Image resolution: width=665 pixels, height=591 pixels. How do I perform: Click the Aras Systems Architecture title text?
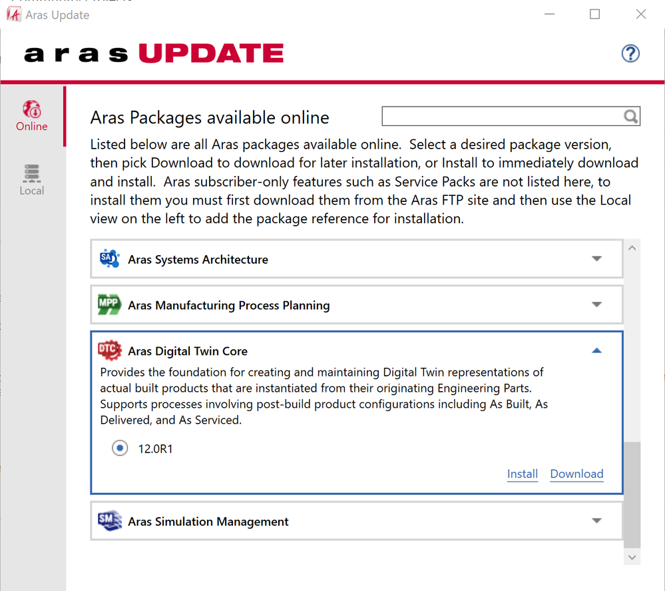point(198,259)
